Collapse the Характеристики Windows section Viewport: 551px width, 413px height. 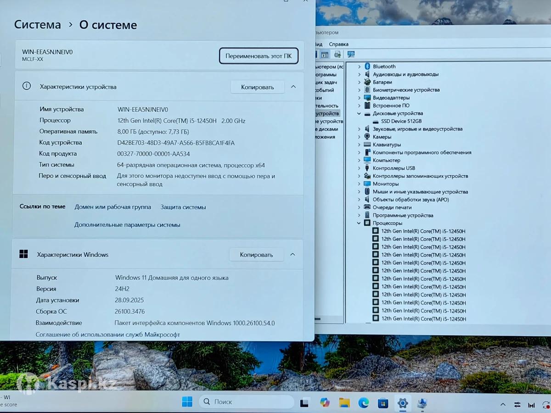click(292, 255)
